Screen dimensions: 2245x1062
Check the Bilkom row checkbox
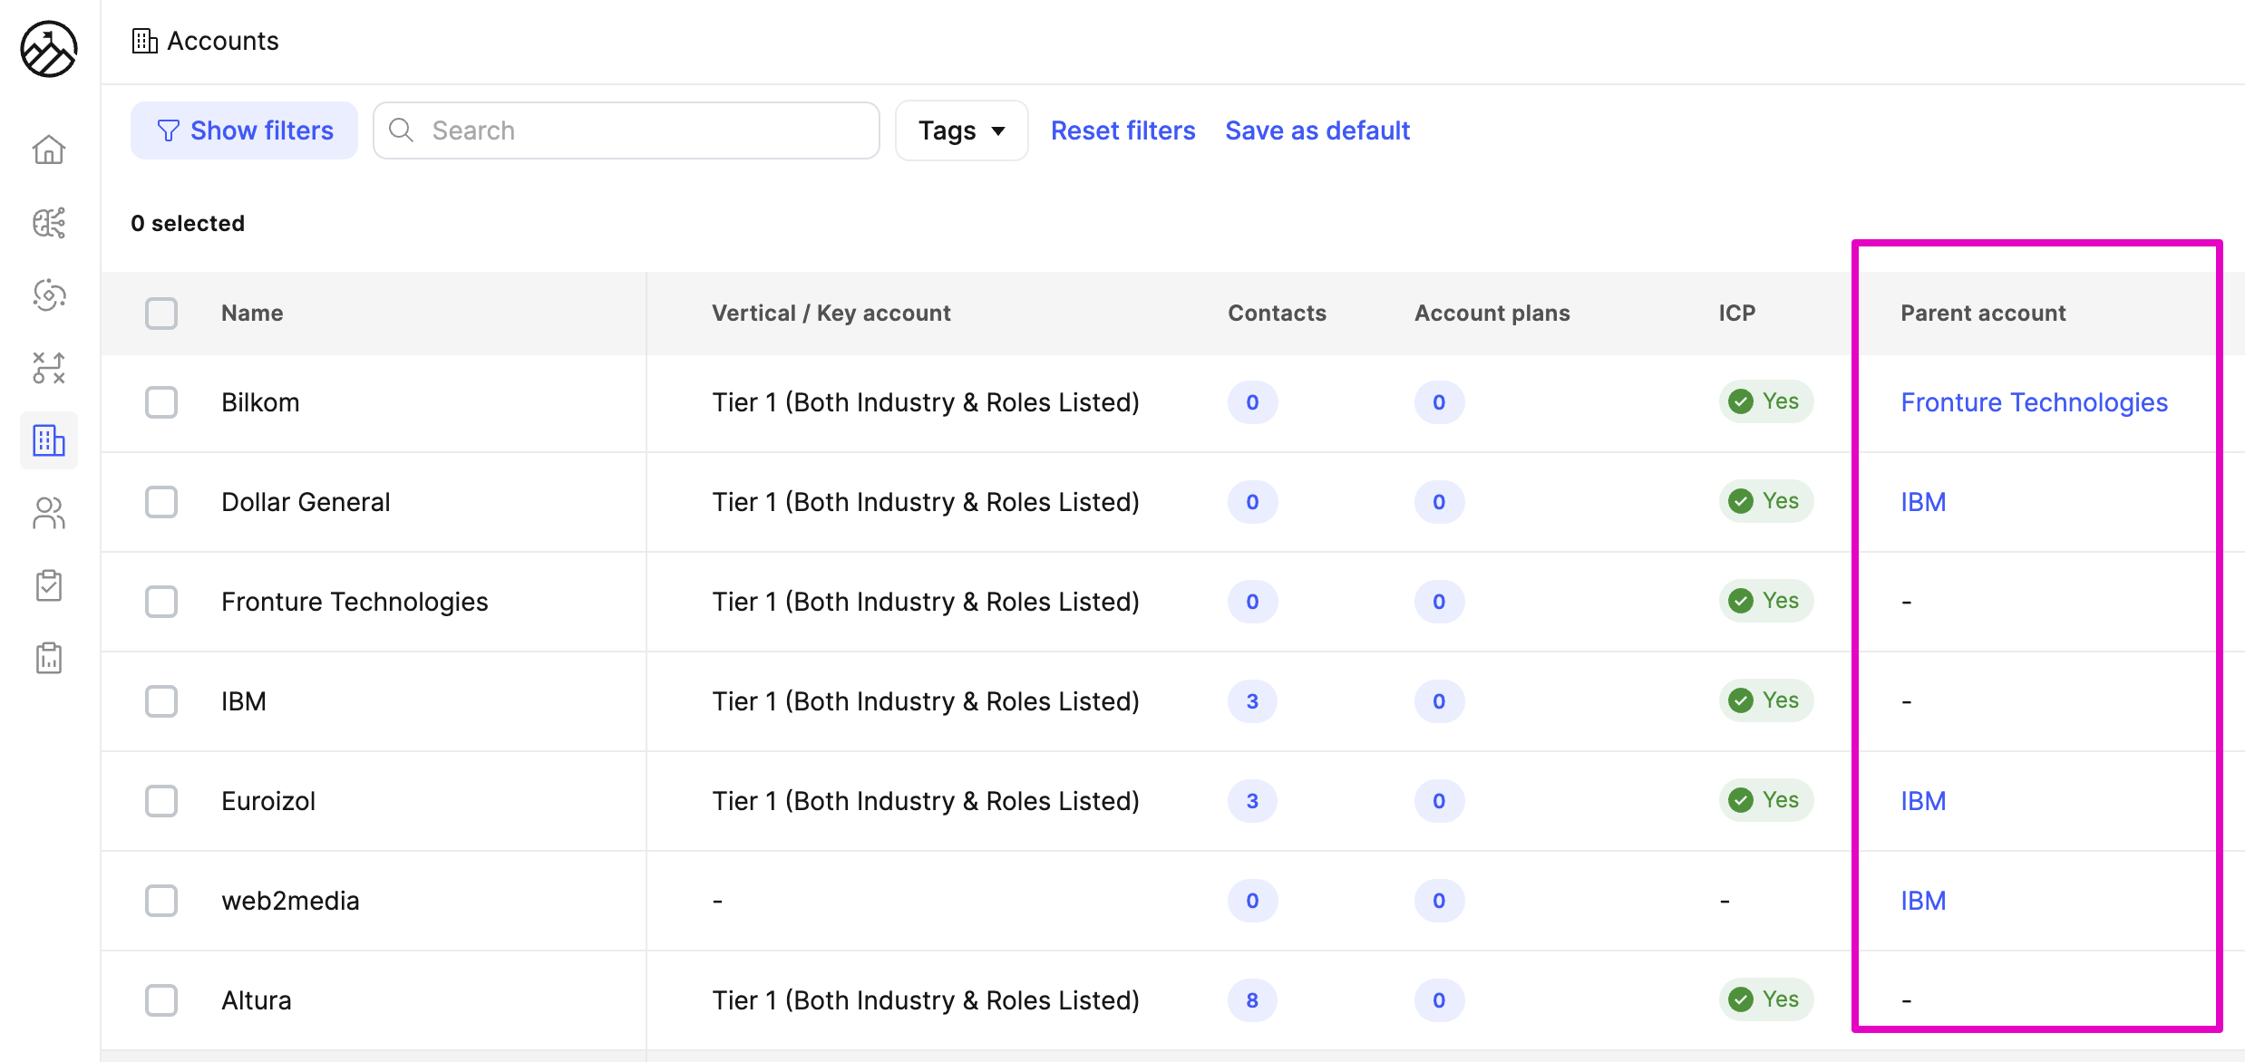click(161, 402)
